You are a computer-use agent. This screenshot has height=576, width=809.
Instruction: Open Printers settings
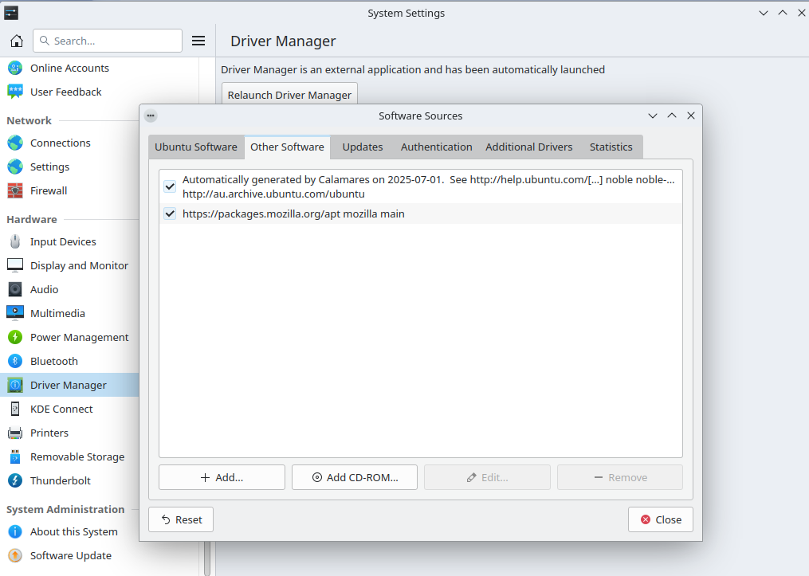(49, 433)
